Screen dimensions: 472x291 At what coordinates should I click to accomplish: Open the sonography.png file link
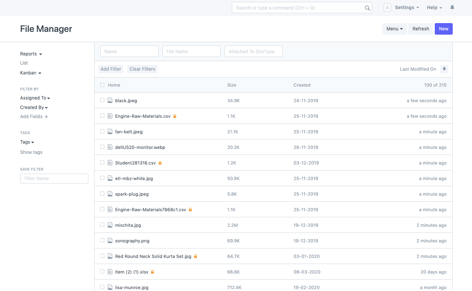click(132, 241)
